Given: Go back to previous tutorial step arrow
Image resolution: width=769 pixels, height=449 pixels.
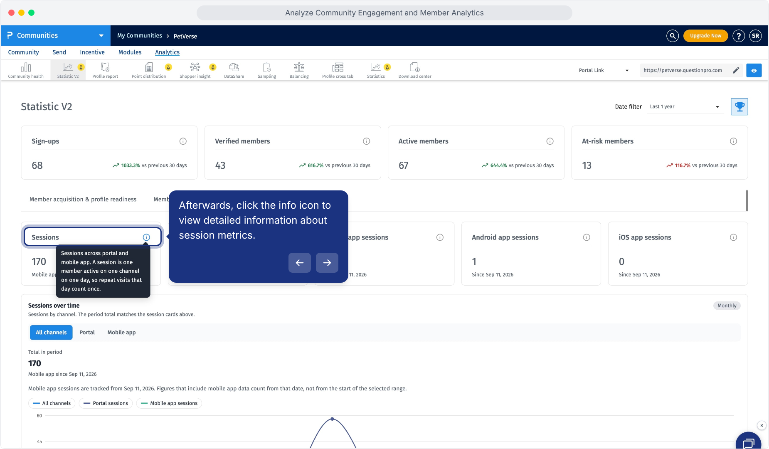Looking at the screenshot, I should tap(300, 263).
